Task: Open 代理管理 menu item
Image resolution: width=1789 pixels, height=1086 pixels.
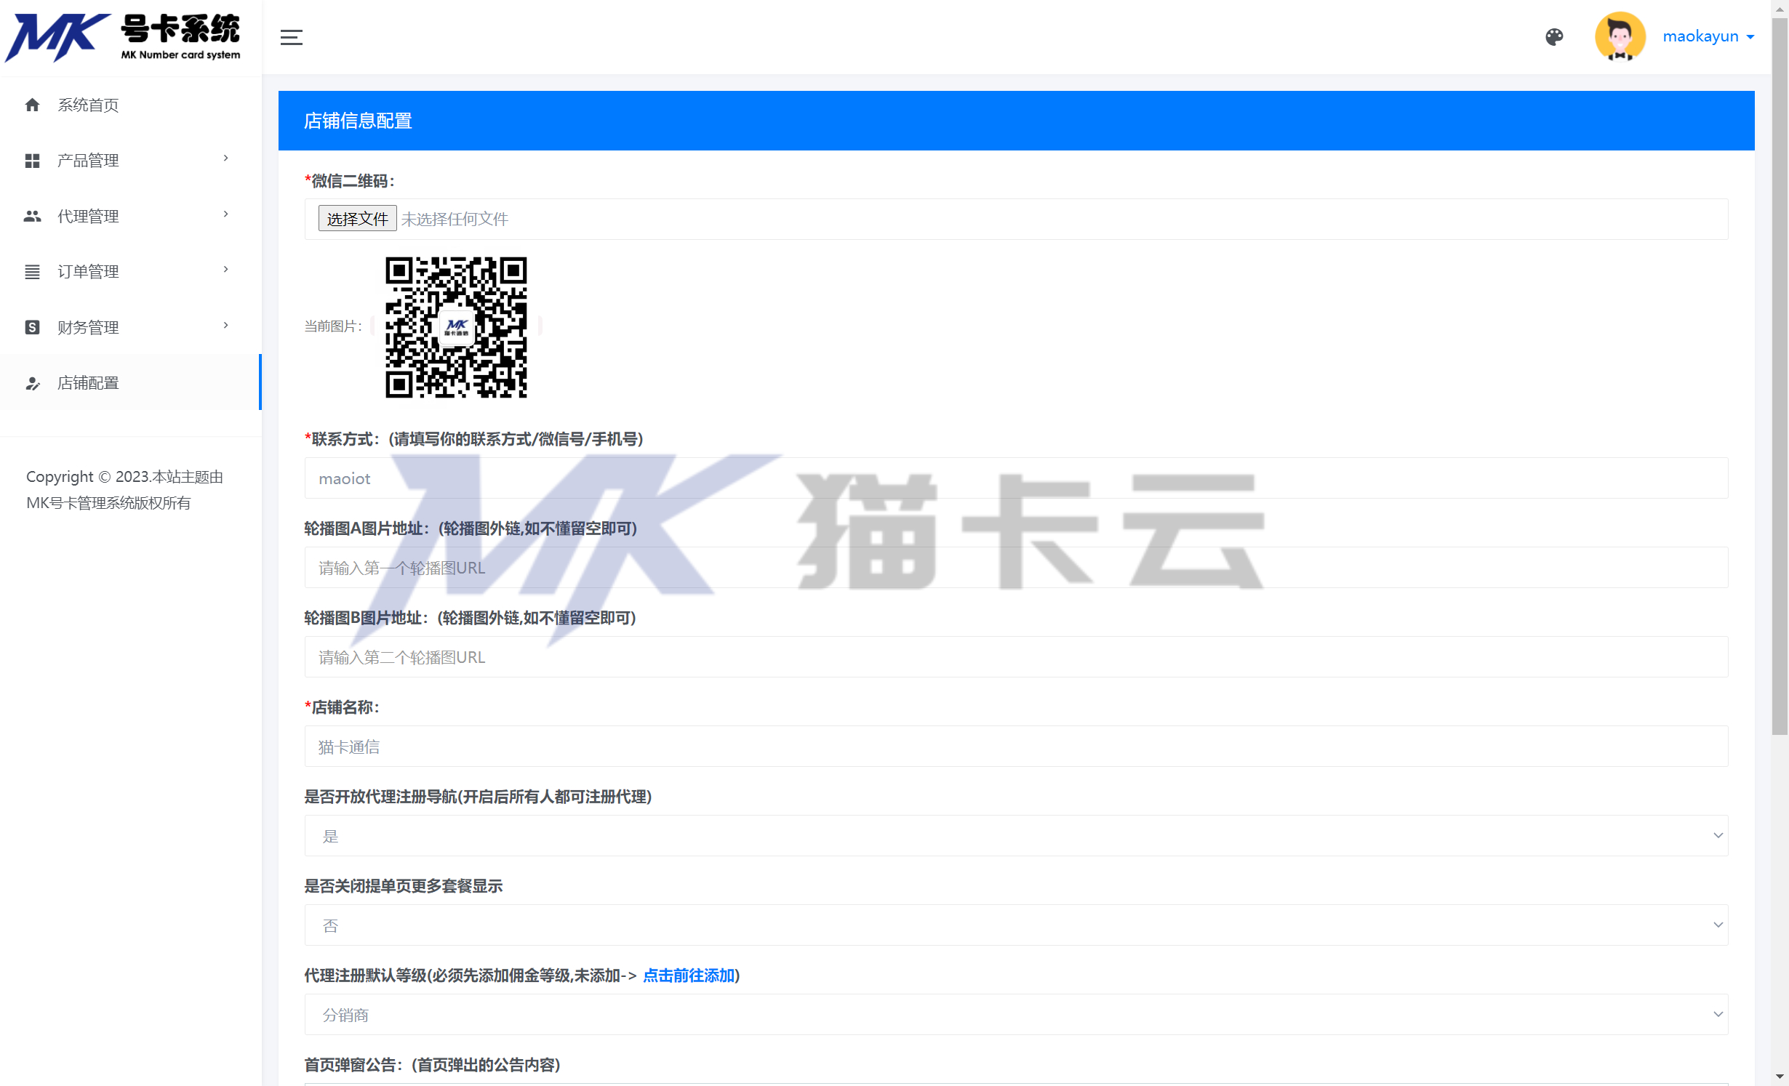Action: (131, 217)
